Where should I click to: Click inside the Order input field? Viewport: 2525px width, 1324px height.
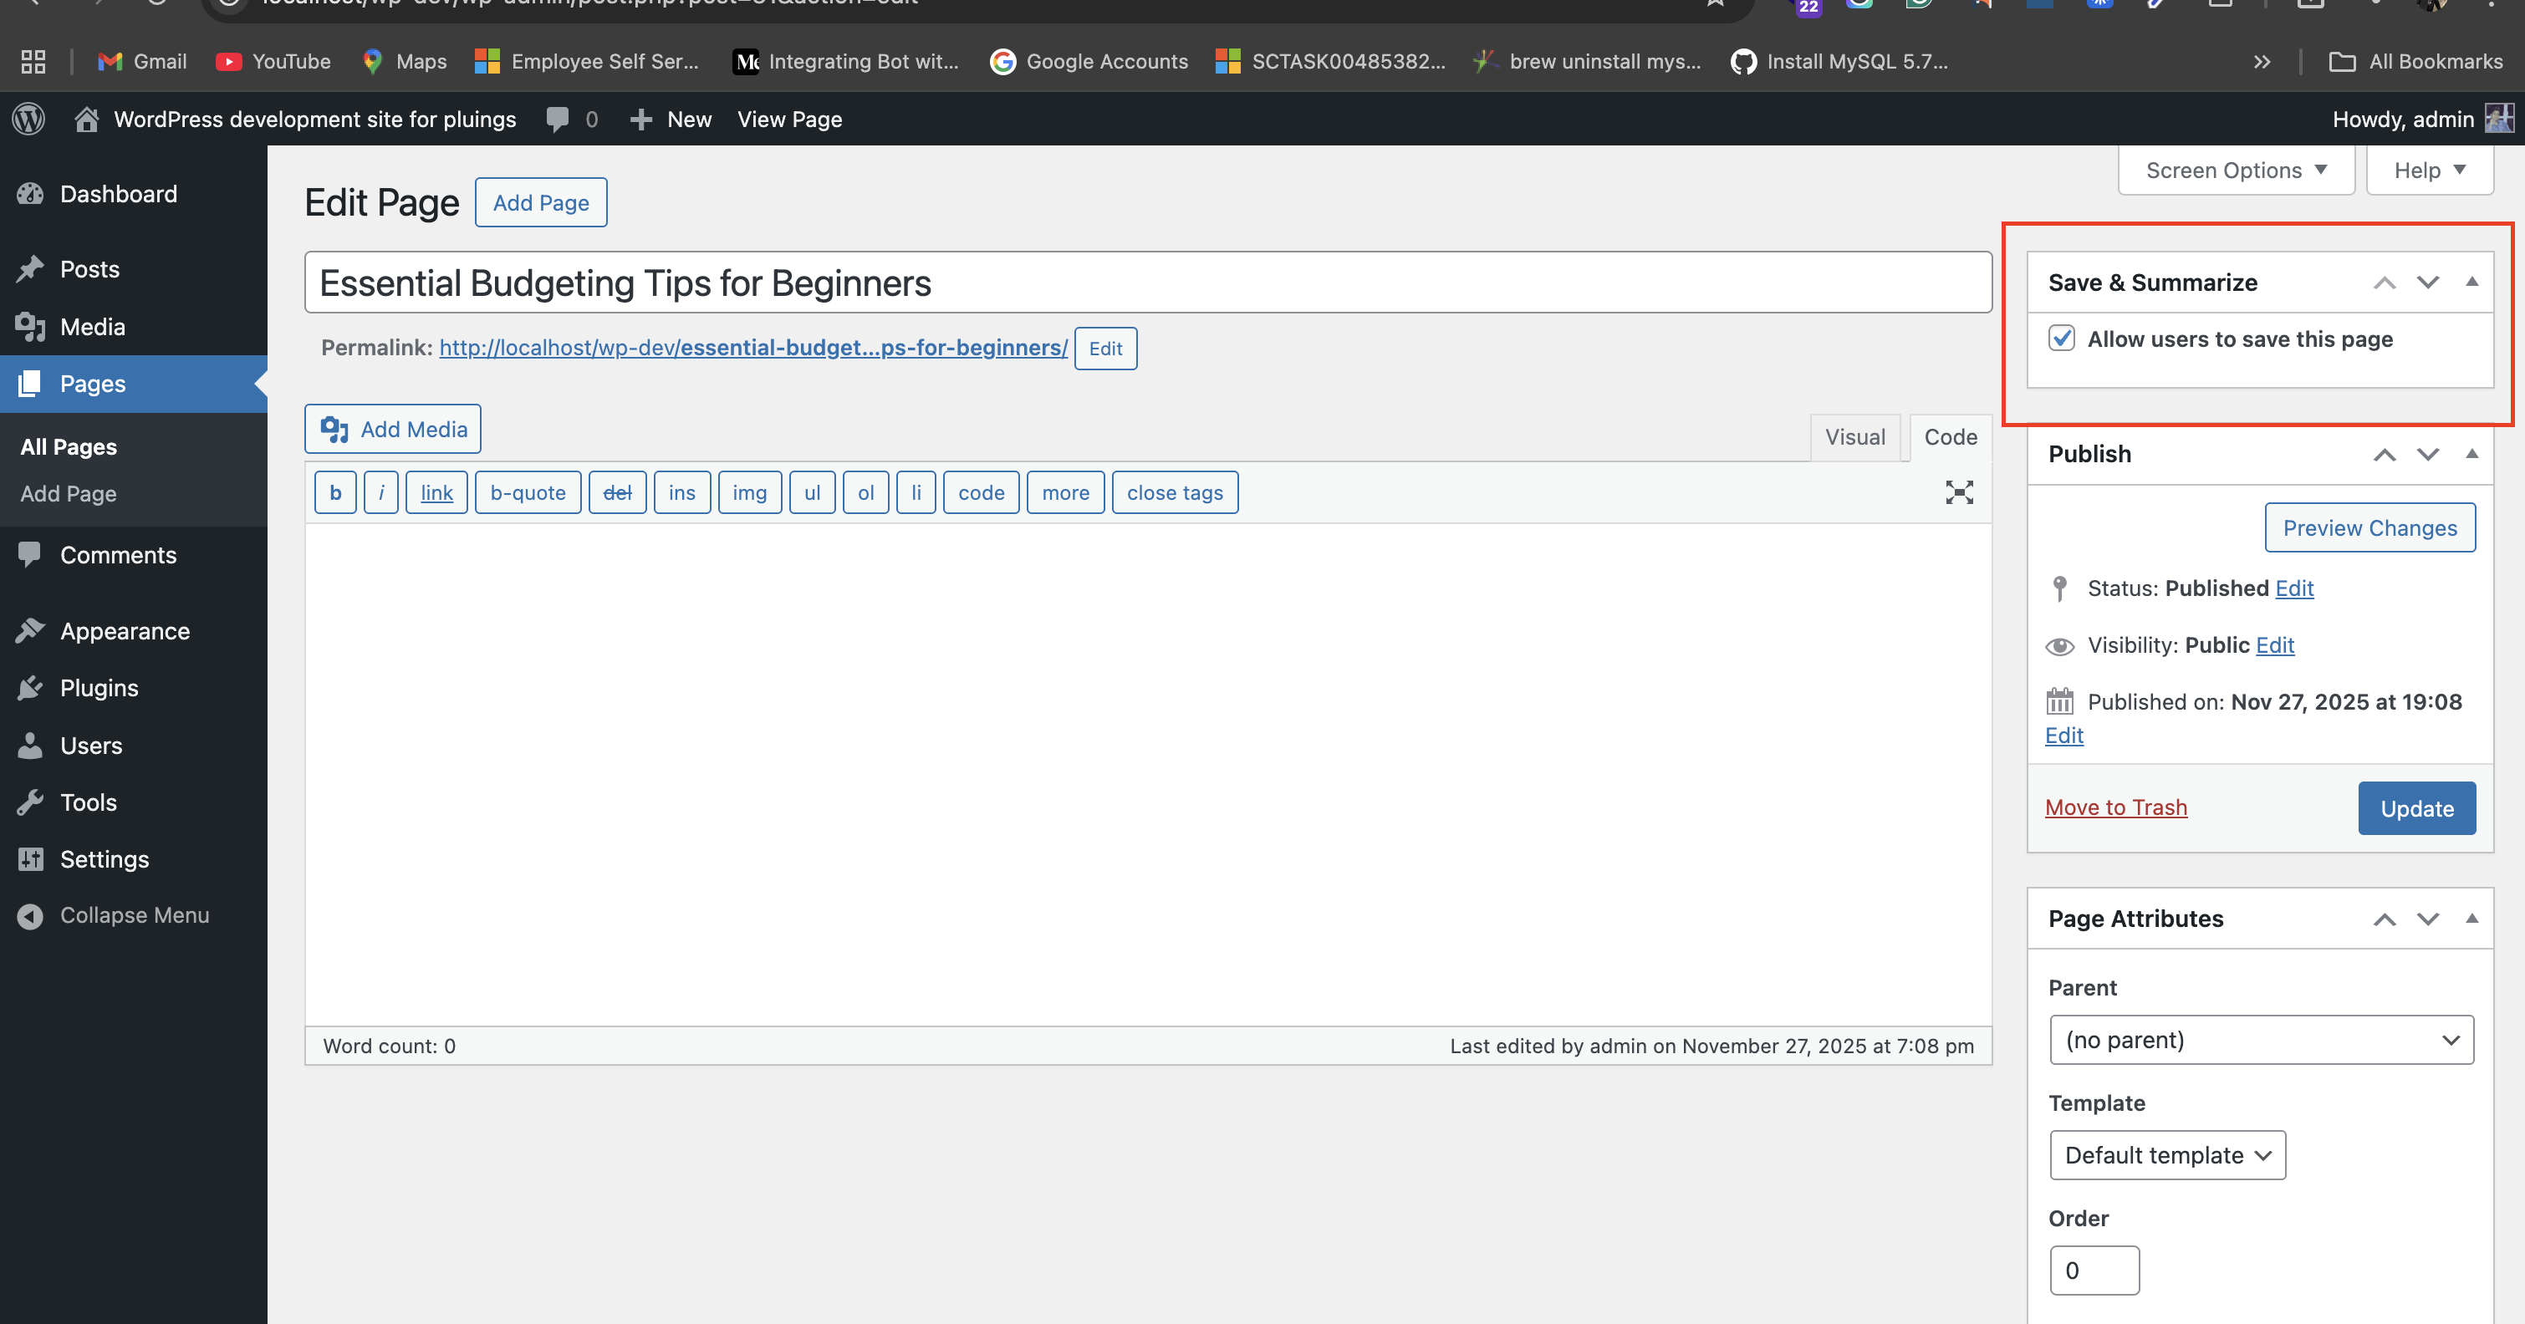[2094, 1271]
